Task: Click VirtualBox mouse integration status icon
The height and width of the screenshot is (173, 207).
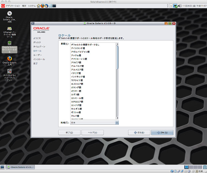Action: coord(193,171)
